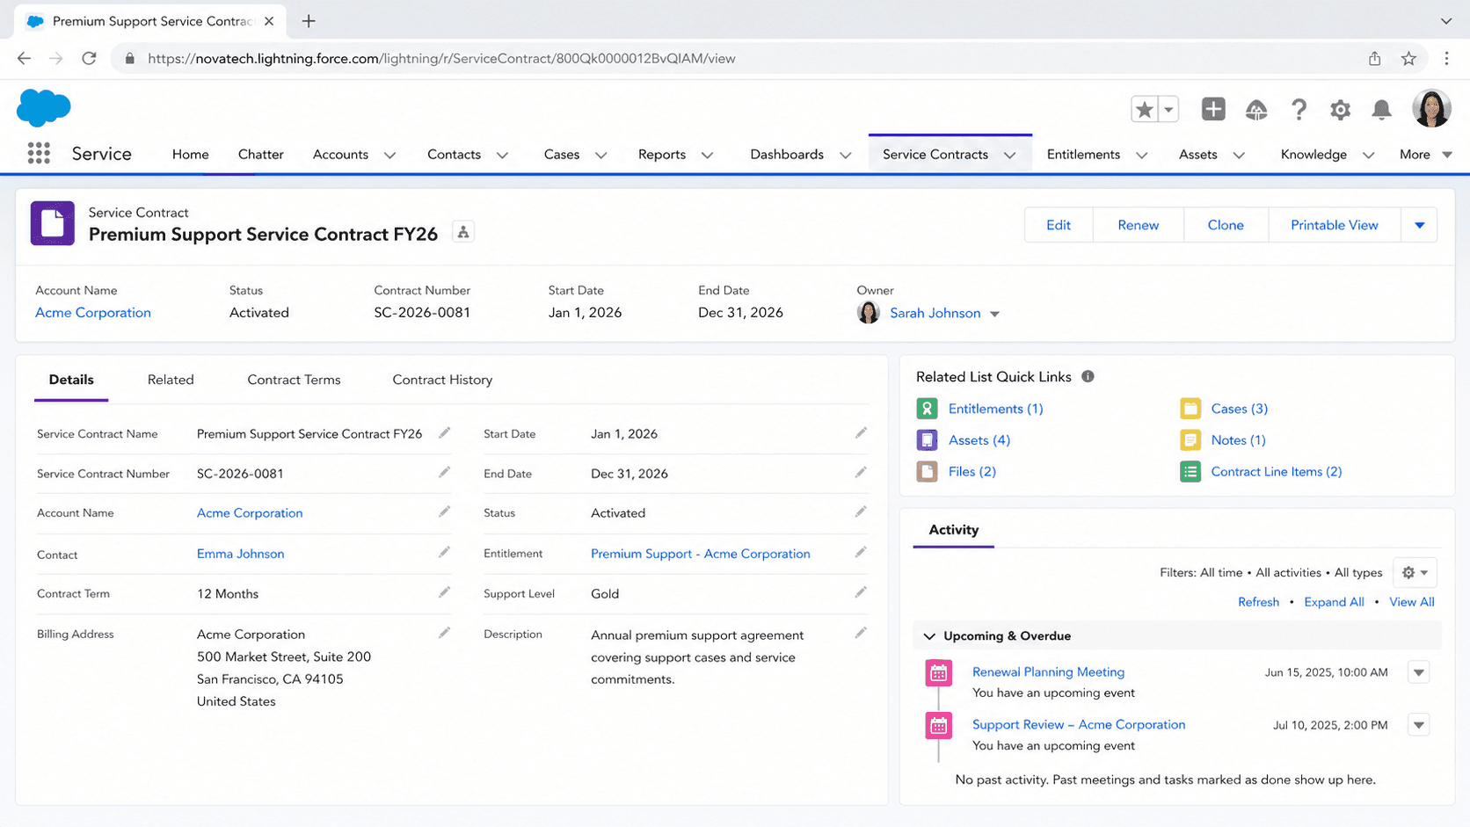Click Expand All in activity panel
1470x827 pixels.
click(x=1334, y=602)
